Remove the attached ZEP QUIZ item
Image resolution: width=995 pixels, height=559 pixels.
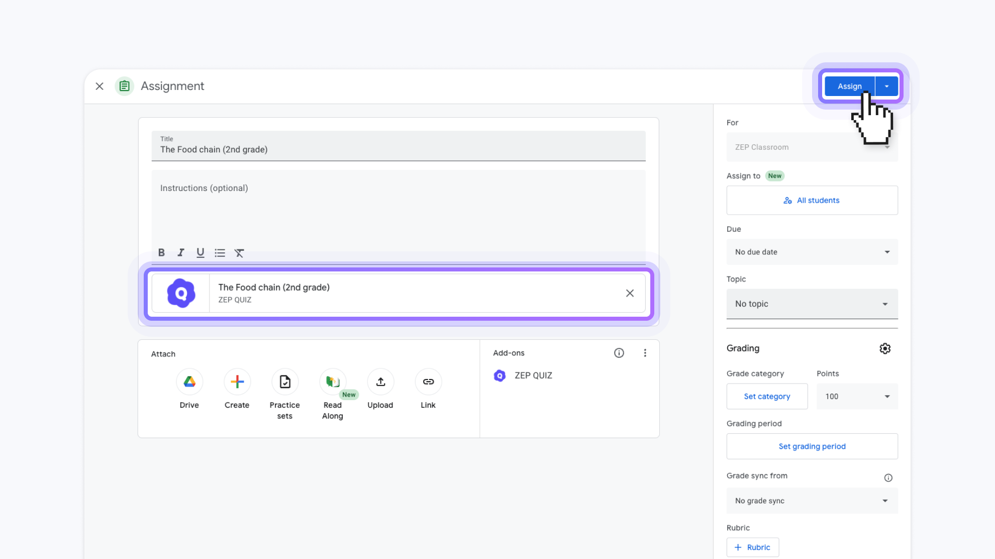point(630,293)
